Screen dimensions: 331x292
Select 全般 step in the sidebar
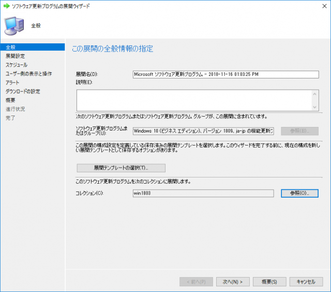click(x=10, y=47)
